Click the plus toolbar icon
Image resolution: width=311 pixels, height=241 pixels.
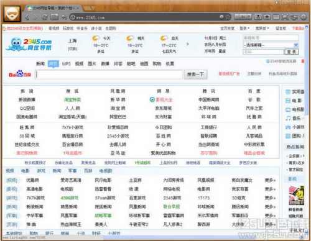pos(267,17)
